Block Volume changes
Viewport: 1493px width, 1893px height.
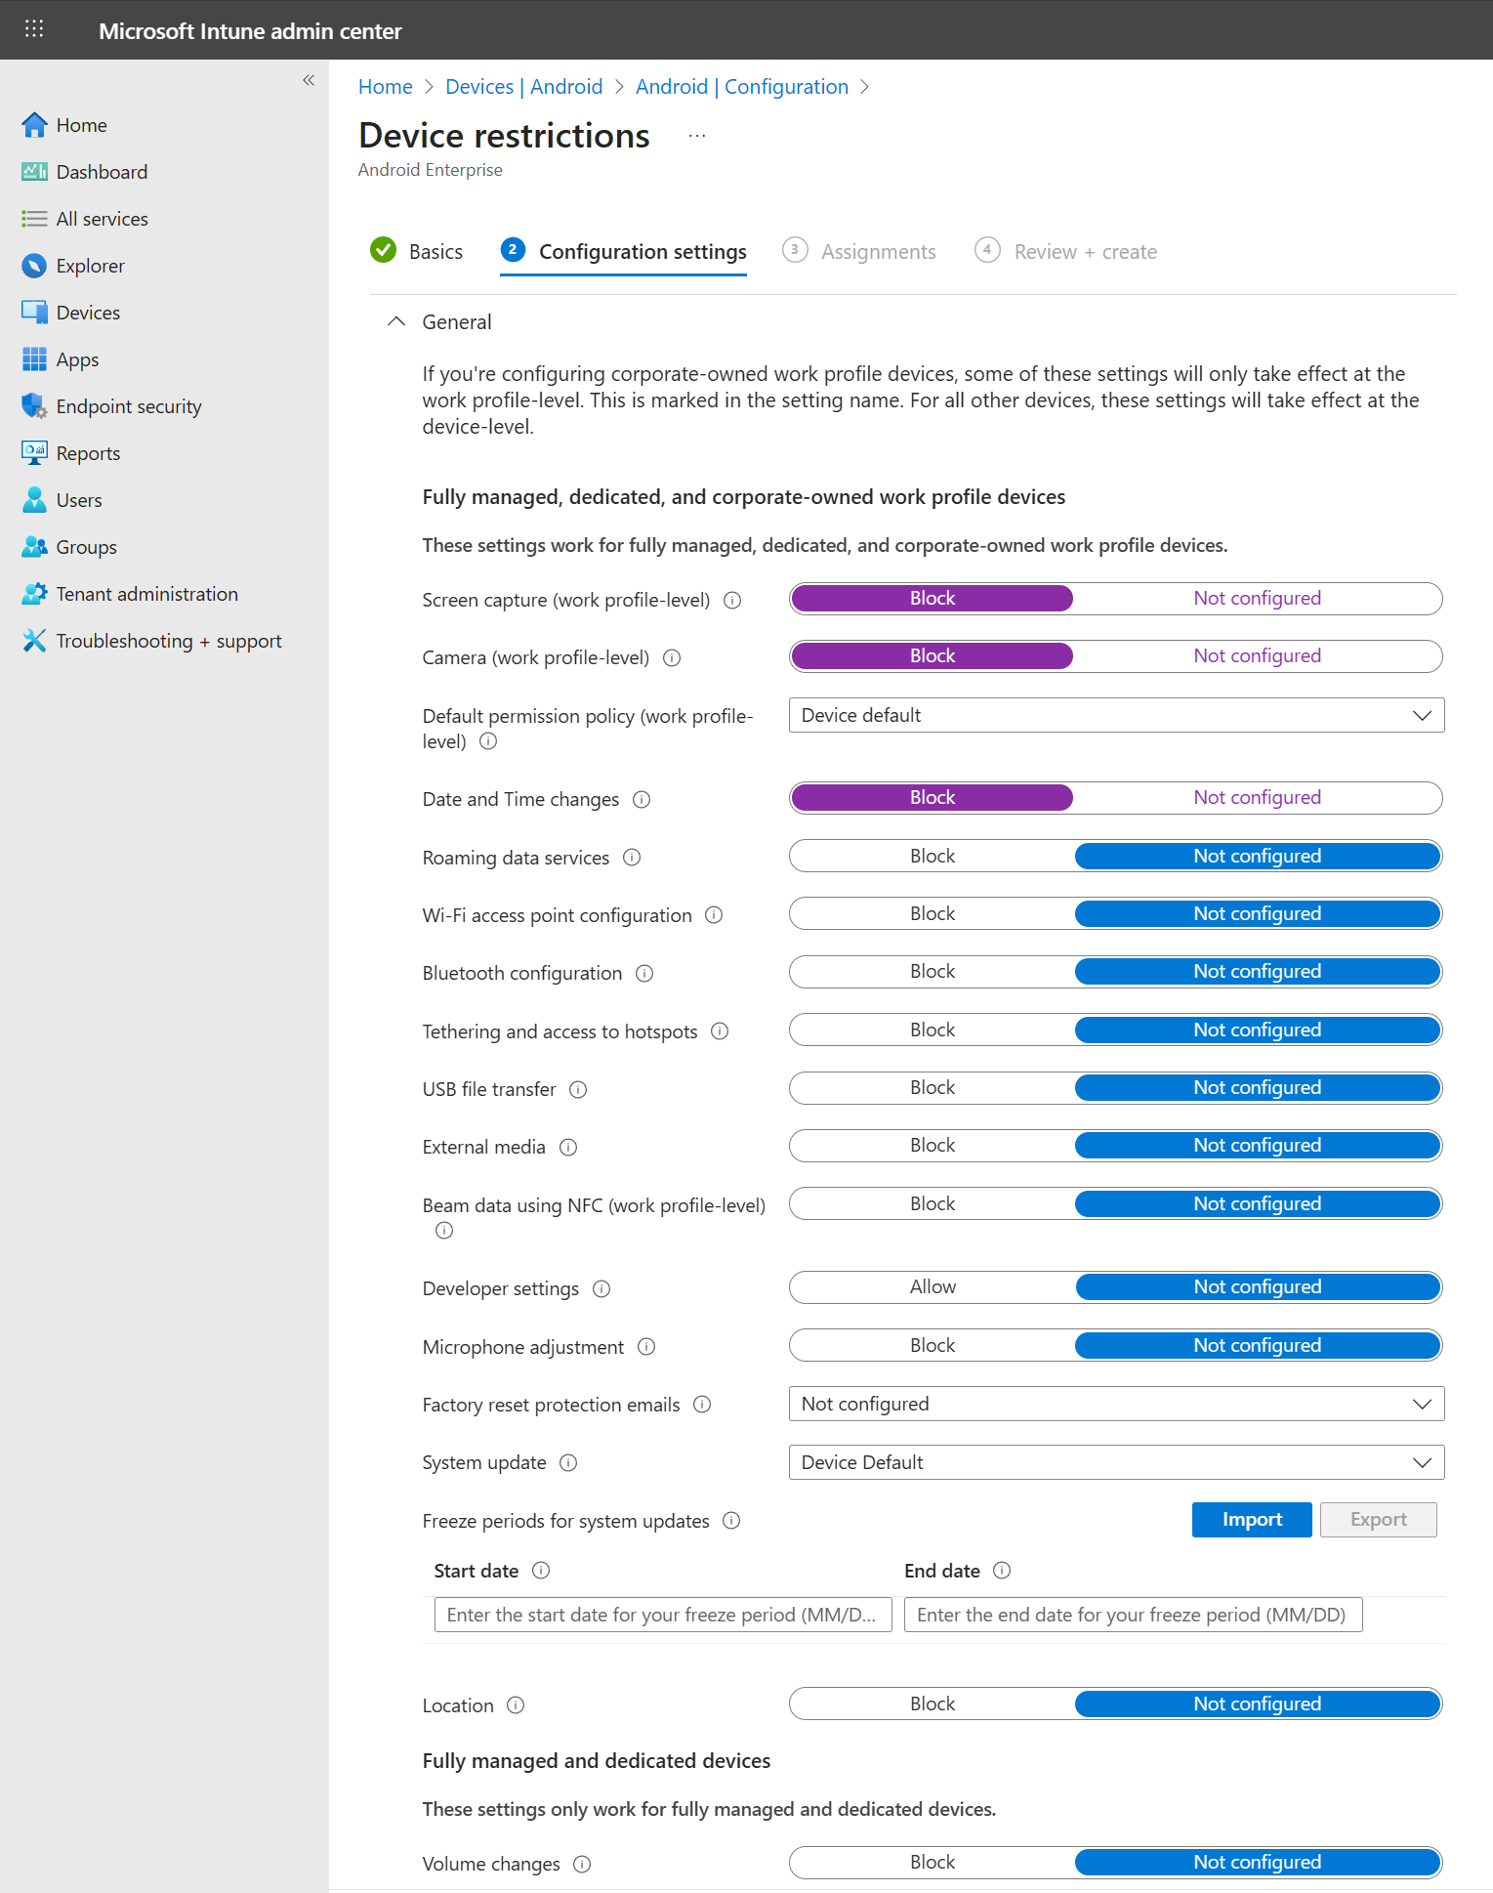(x=933, y=1863)
